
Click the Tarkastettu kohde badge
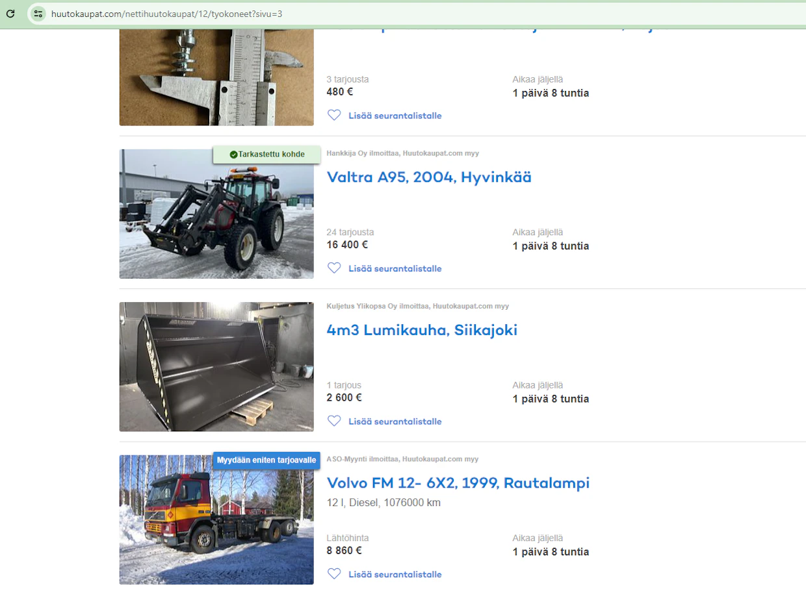click(x=266, y=155)
